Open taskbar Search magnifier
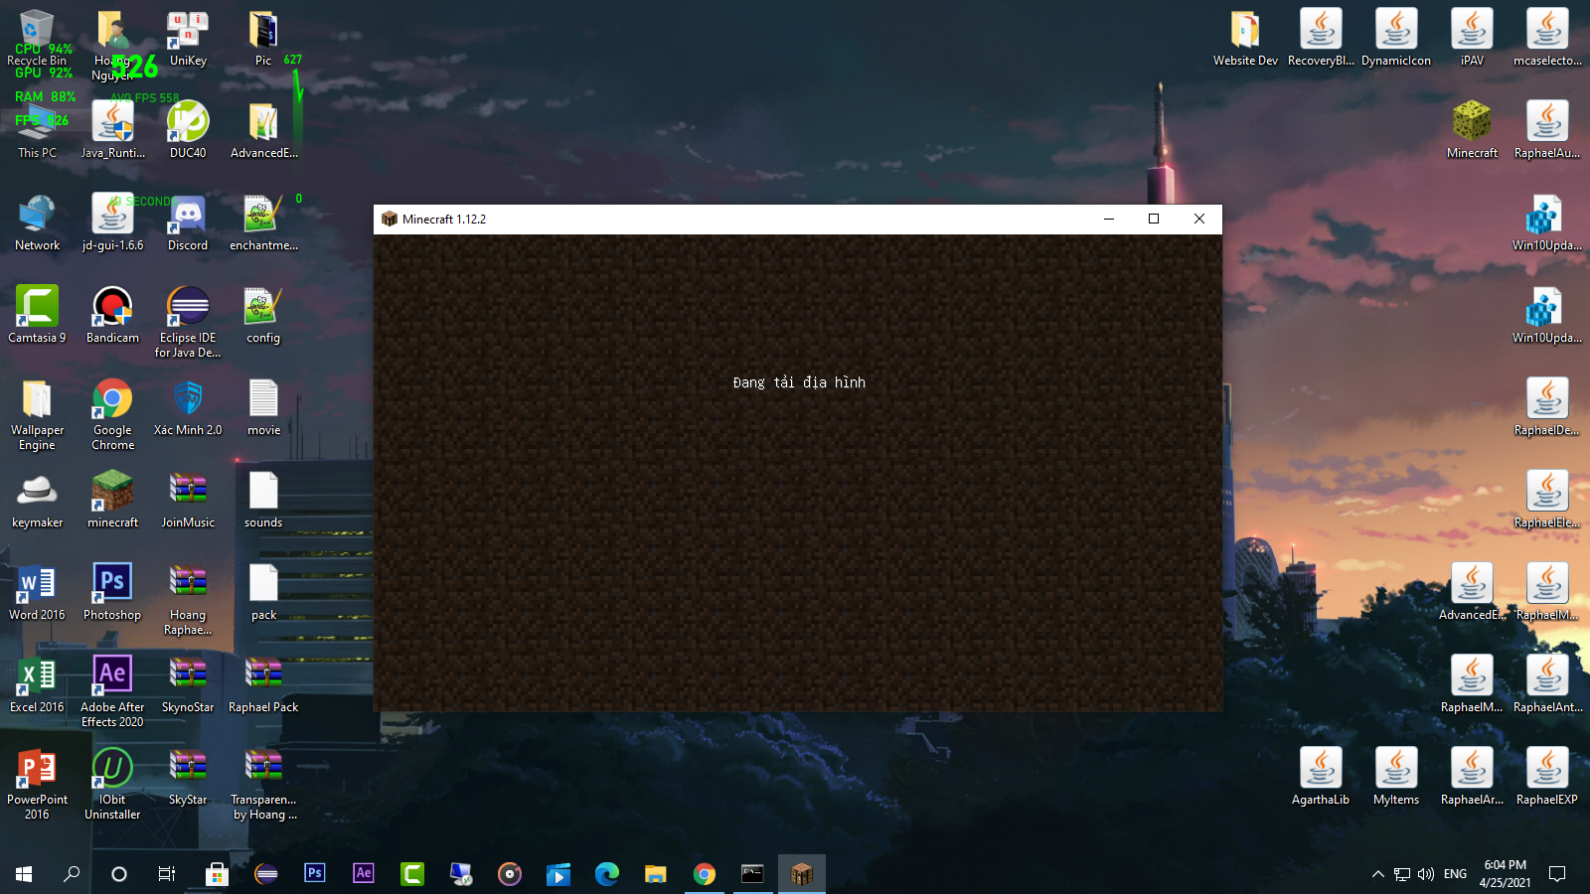 [72, 874]
